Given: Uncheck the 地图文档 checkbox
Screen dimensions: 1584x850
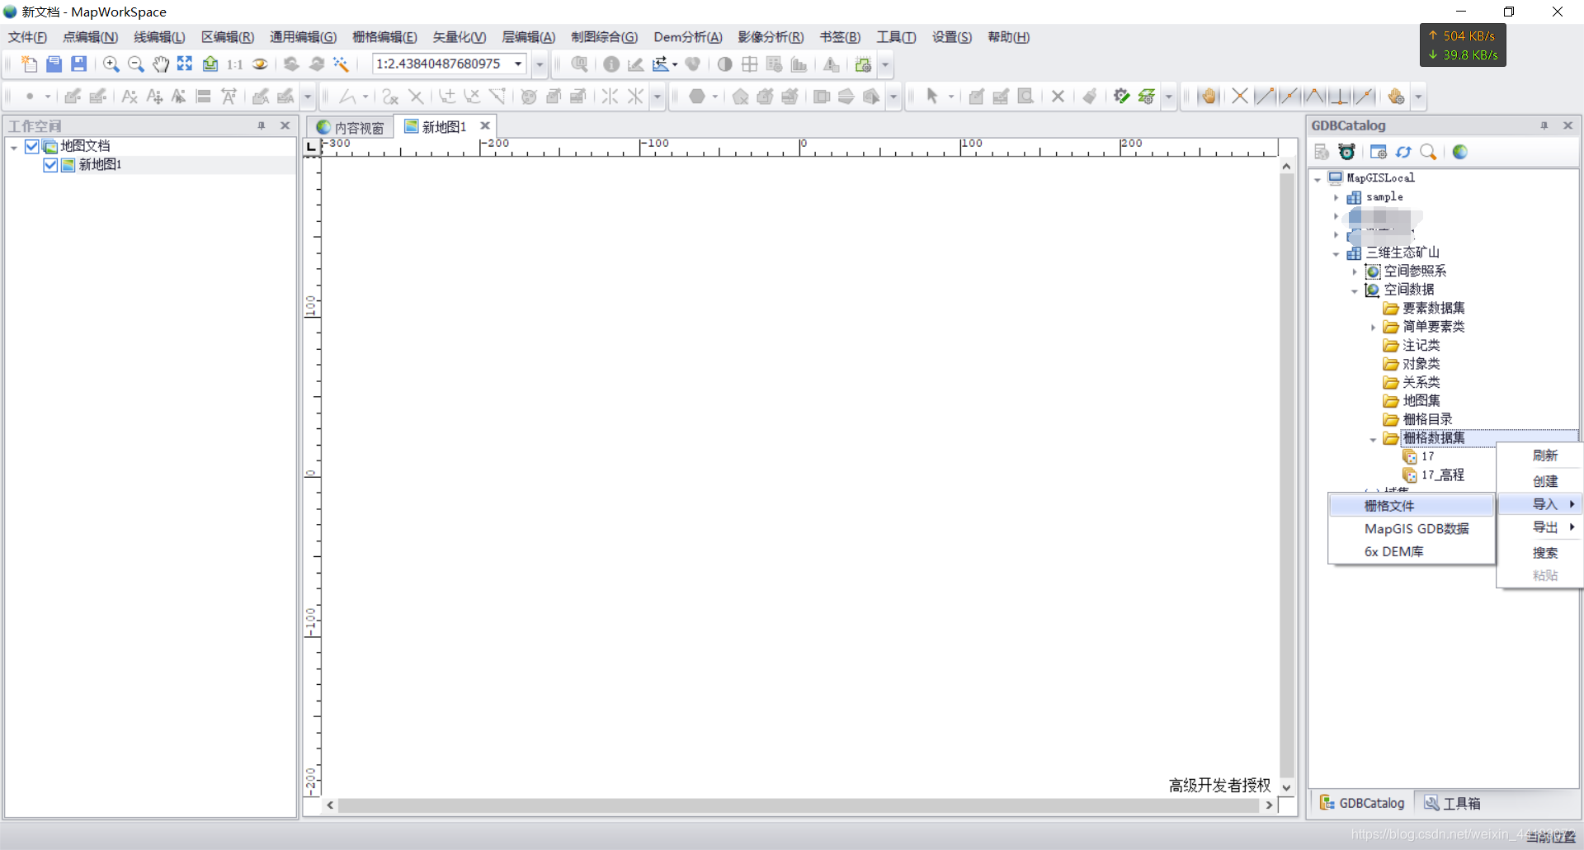Looking at the screenshot, I should (x=32, y=146).
